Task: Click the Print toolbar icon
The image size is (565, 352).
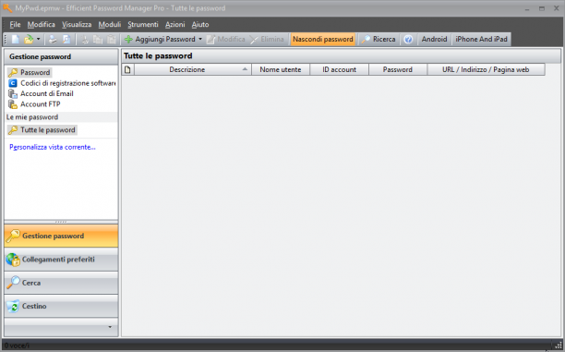Action: [53, 40]
